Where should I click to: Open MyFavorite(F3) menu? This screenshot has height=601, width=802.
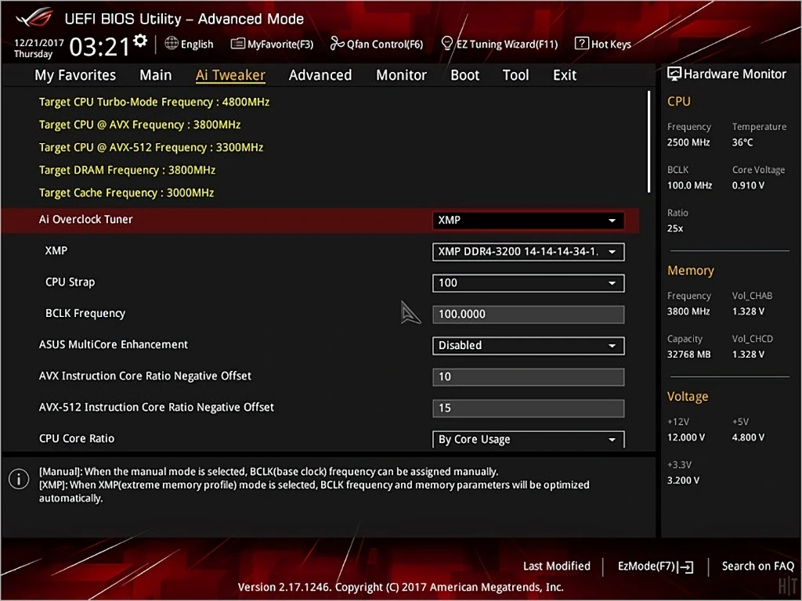coord(272,44)
